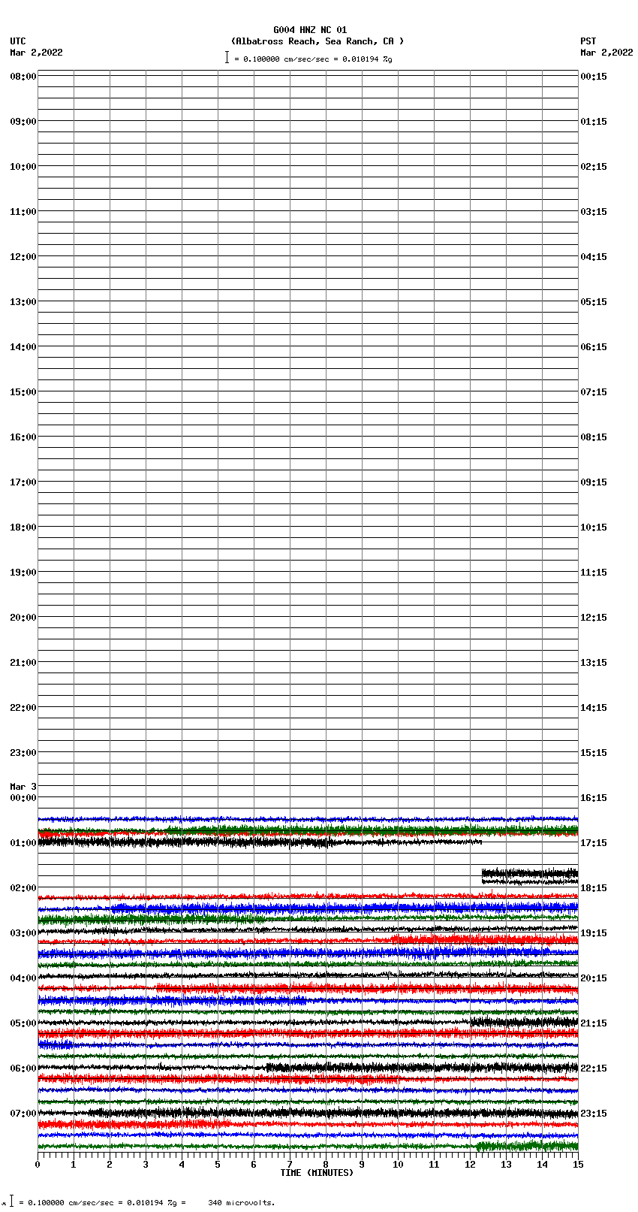Screen dimensions: 638x1212
Task: Click the short black trace segment before 02:00
Action: click(530, 874)
